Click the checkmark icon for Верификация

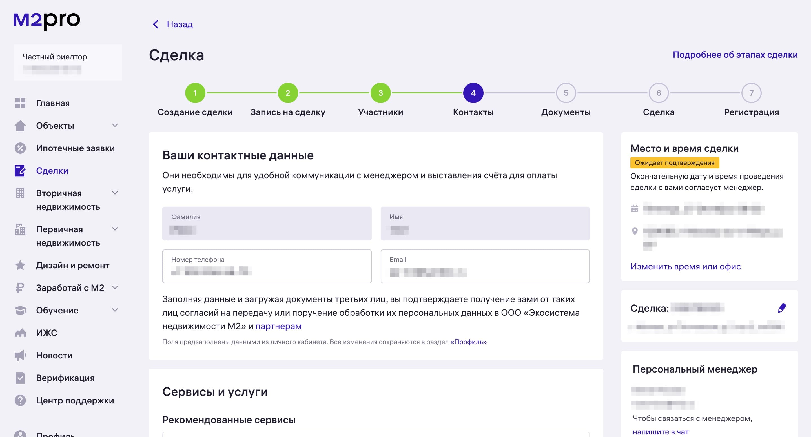point(20,378)
